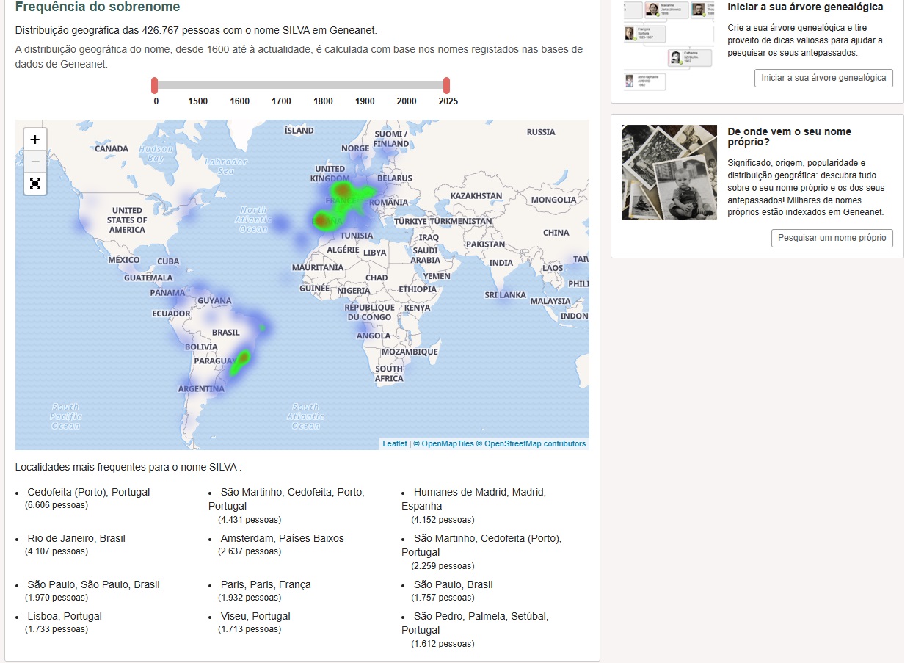The height and width of the screenshot is (663, 913).
Task: Click the 1900 label on the year slider
Action: pos(365,101)
